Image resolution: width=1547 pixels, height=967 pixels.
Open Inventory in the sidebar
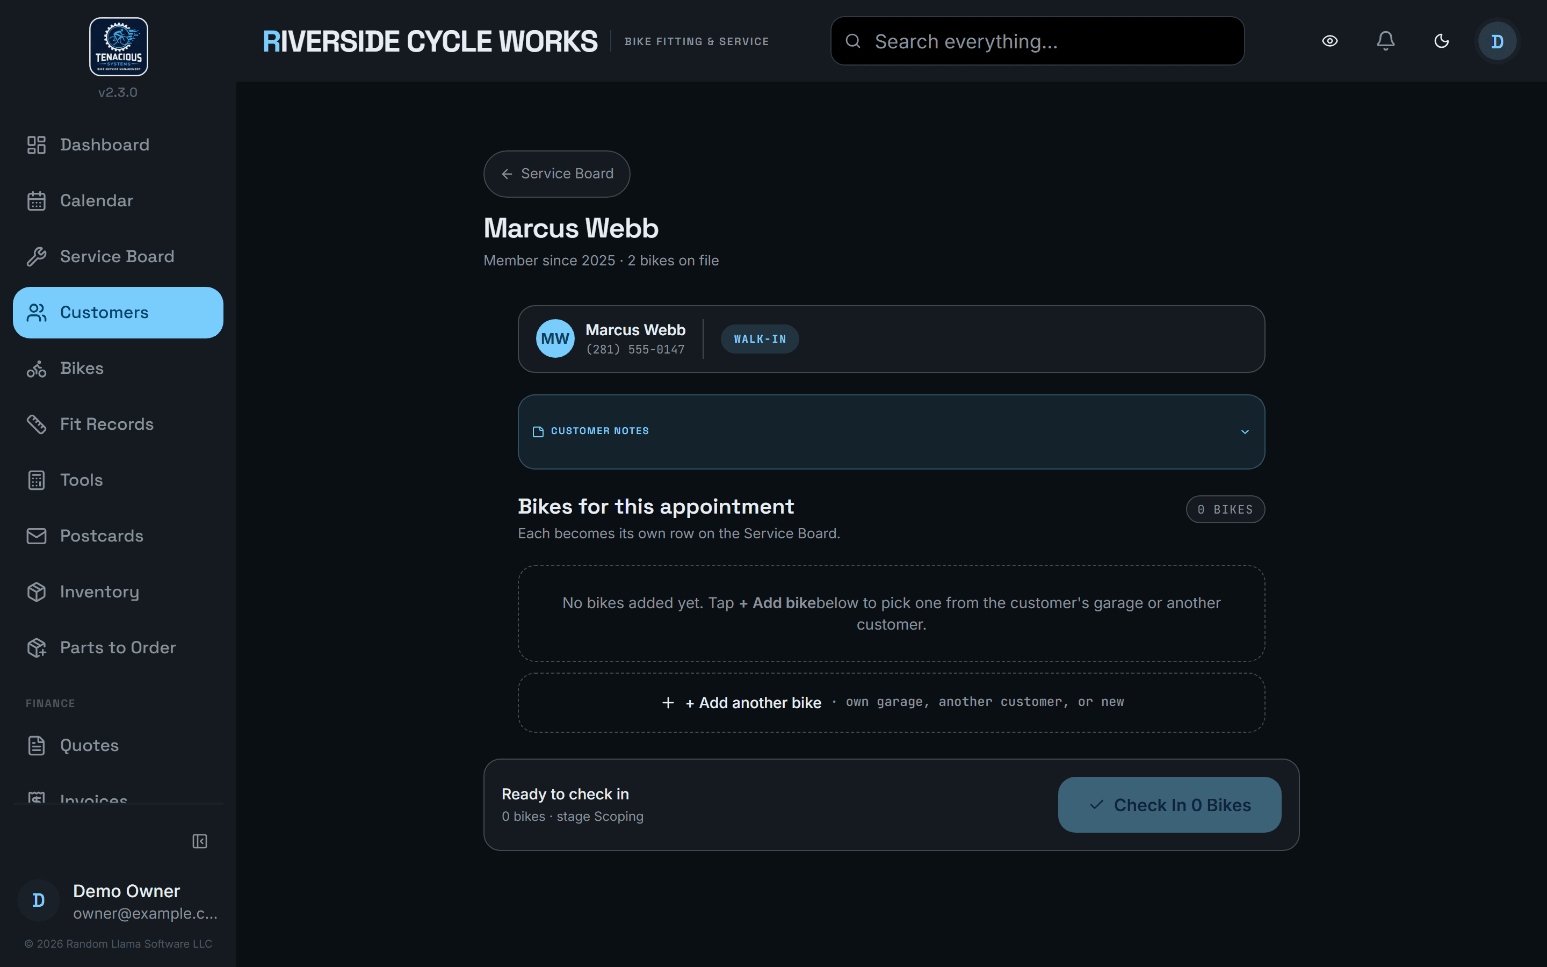(118, 591)
